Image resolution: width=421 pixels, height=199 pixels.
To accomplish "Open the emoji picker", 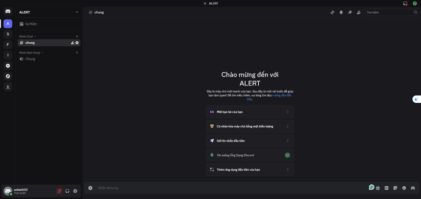I will coord(404,188).
